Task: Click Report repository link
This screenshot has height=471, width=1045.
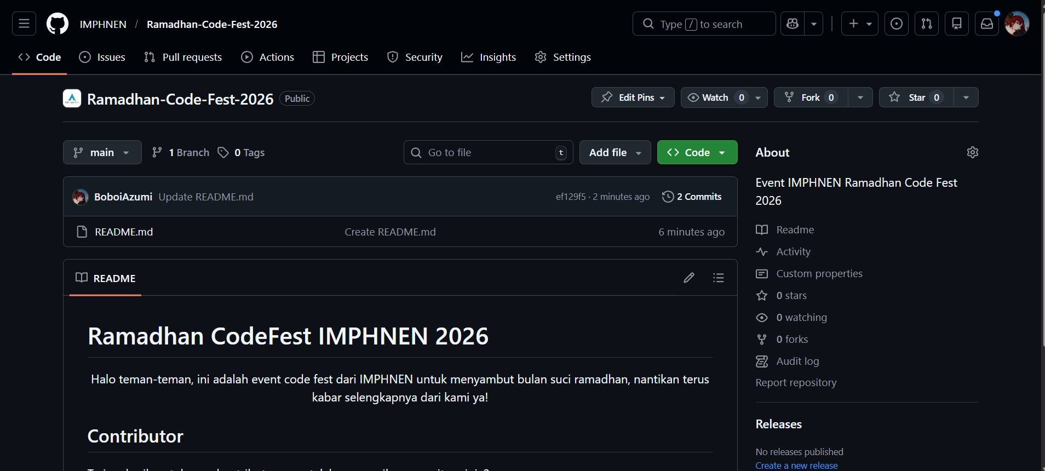Action: point(796,382)
